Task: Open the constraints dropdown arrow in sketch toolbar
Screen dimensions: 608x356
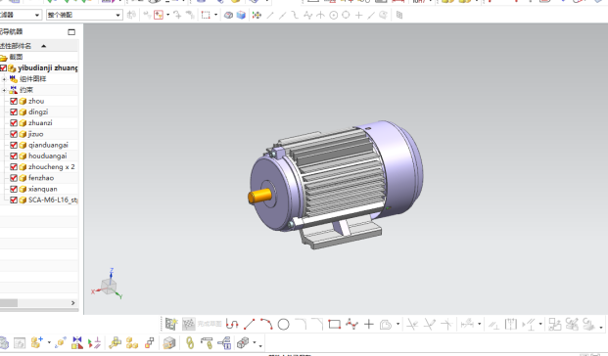Action: [x=540, y=324]
